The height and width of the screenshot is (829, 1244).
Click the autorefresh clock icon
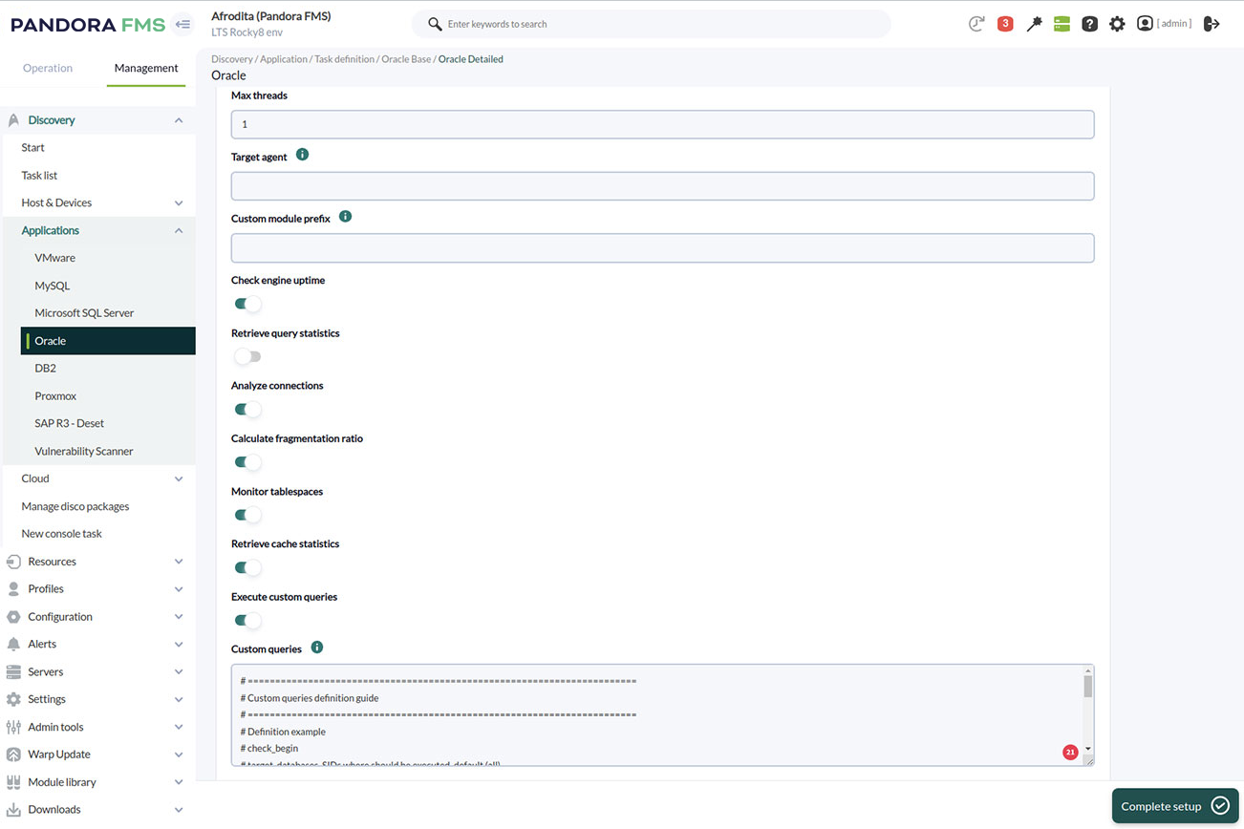[976, 24]
